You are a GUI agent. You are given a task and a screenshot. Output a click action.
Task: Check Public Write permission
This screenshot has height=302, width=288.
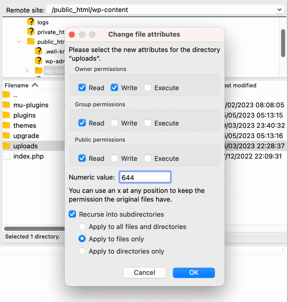pos(114,158)
